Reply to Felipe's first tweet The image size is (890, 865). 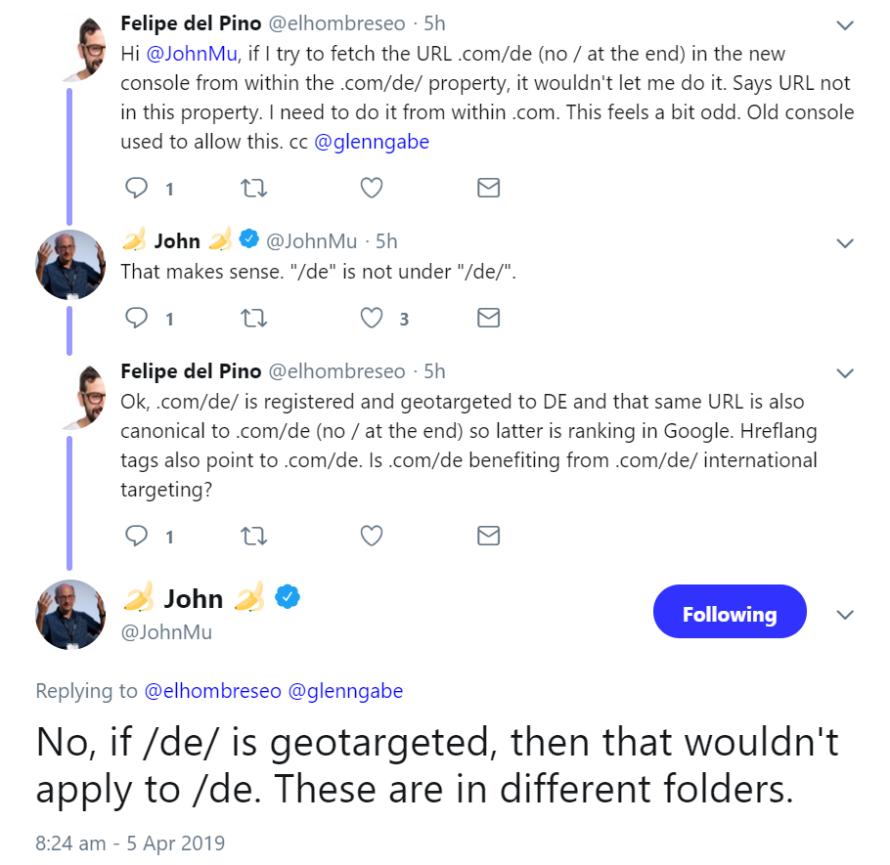point(138,188)
